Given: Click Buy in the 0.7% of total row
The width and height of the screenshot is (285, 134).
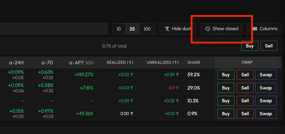Looking at the screenshot, I should tap(250, 46).
